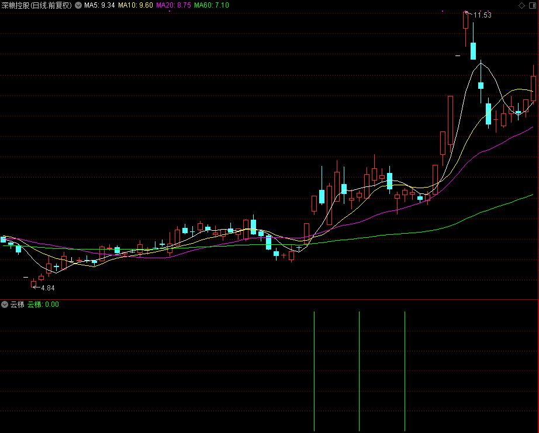Click the gray 云梯 indicator name
This screenshot has width=539, height=433.
[x=17, y=304]
